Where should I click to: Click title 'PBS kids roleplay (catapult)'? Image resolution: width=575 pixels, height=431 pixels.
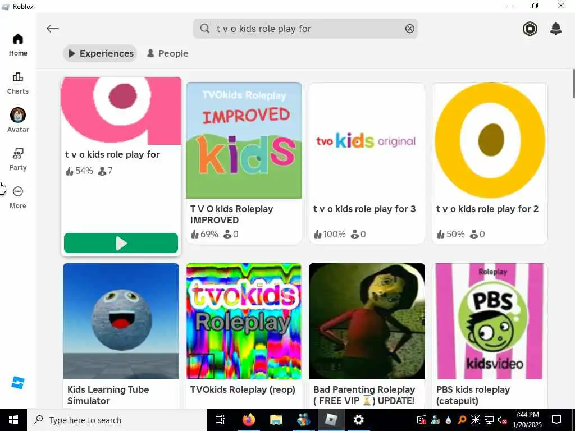(473, 395)
